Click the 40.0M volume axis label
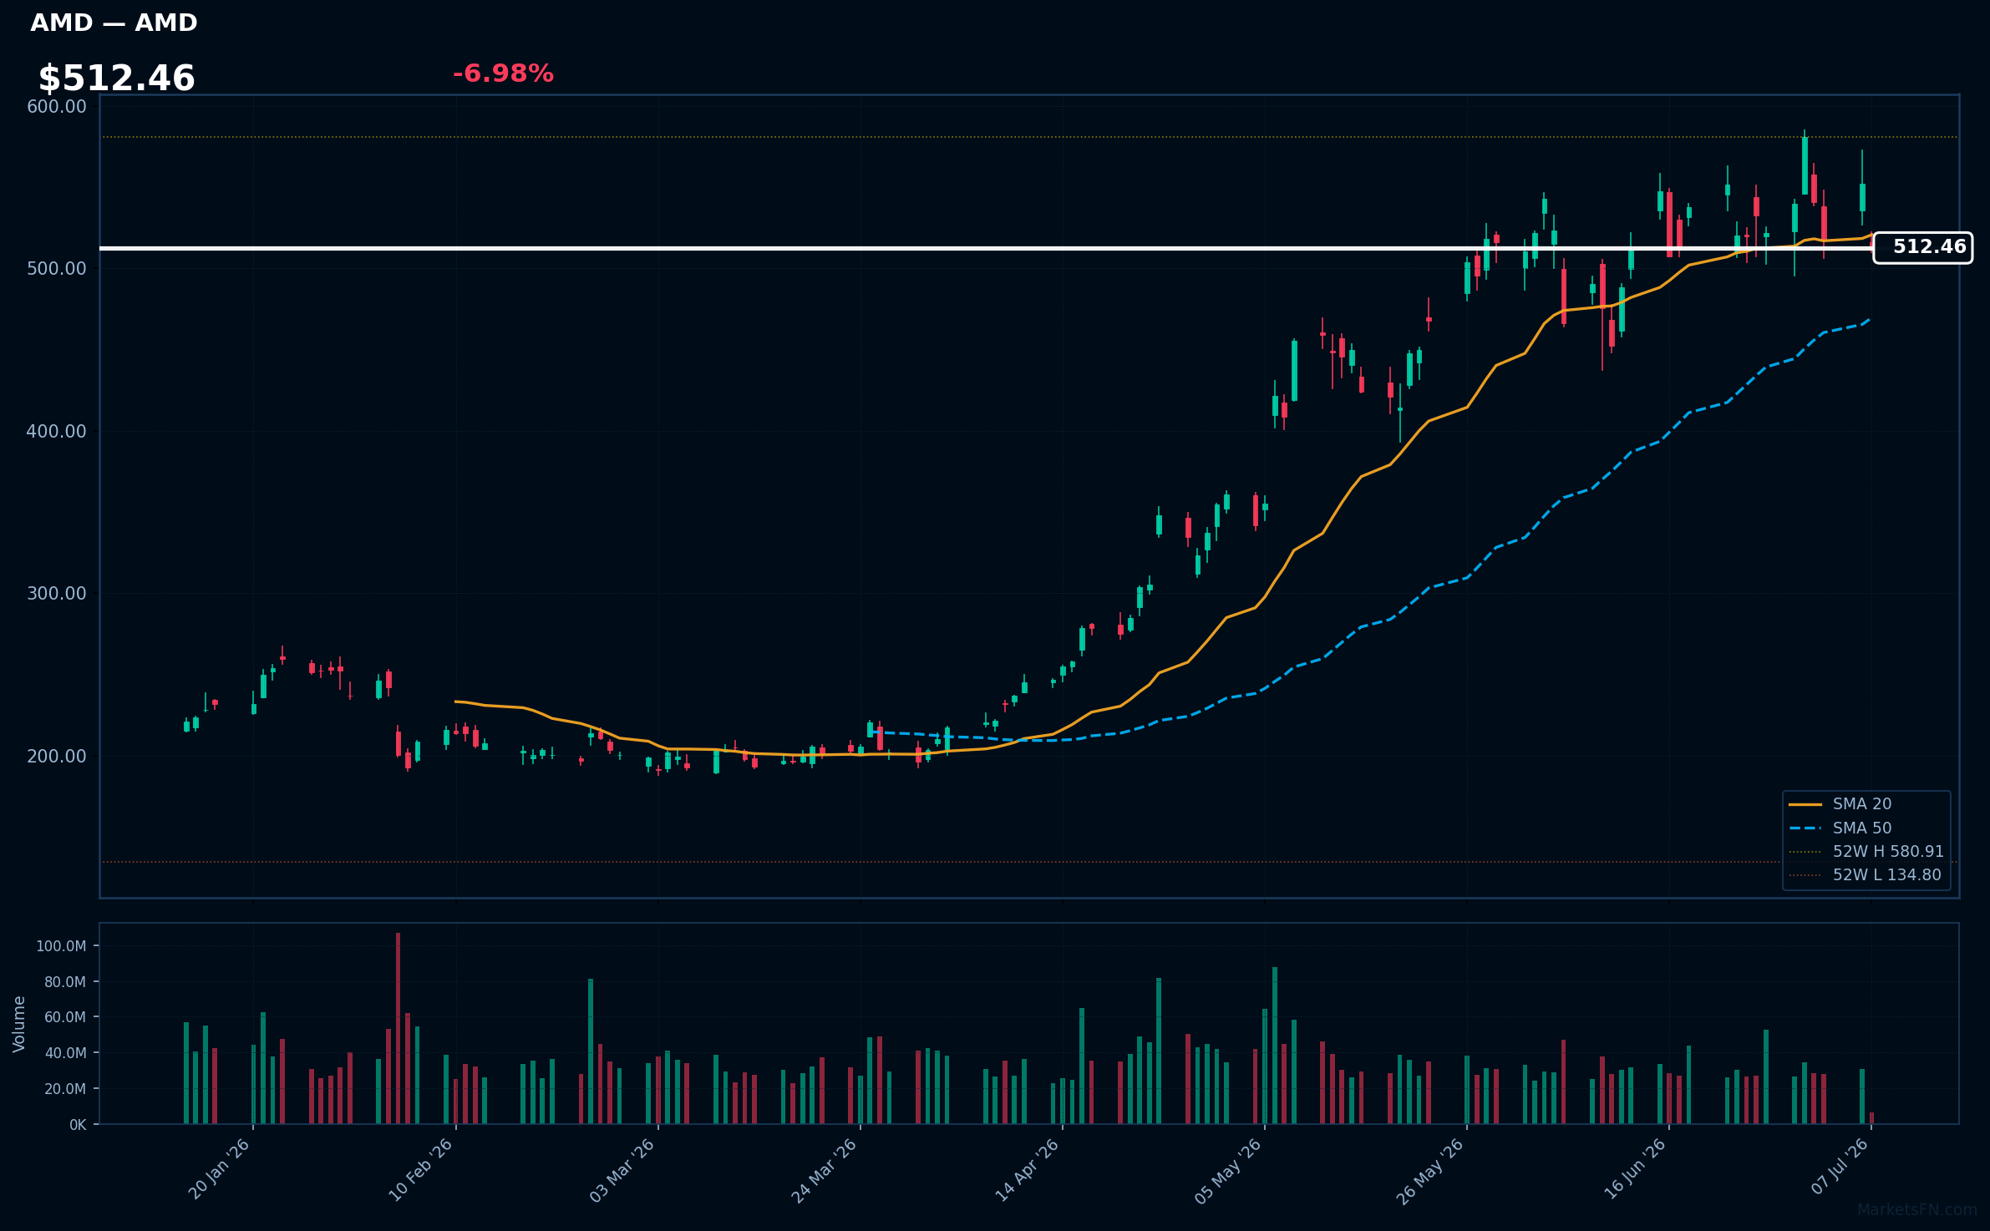 tap(65, 1053)
